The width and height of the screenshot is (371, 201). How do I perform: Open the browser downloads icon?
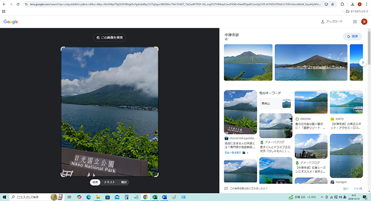[x=353, y=4]
